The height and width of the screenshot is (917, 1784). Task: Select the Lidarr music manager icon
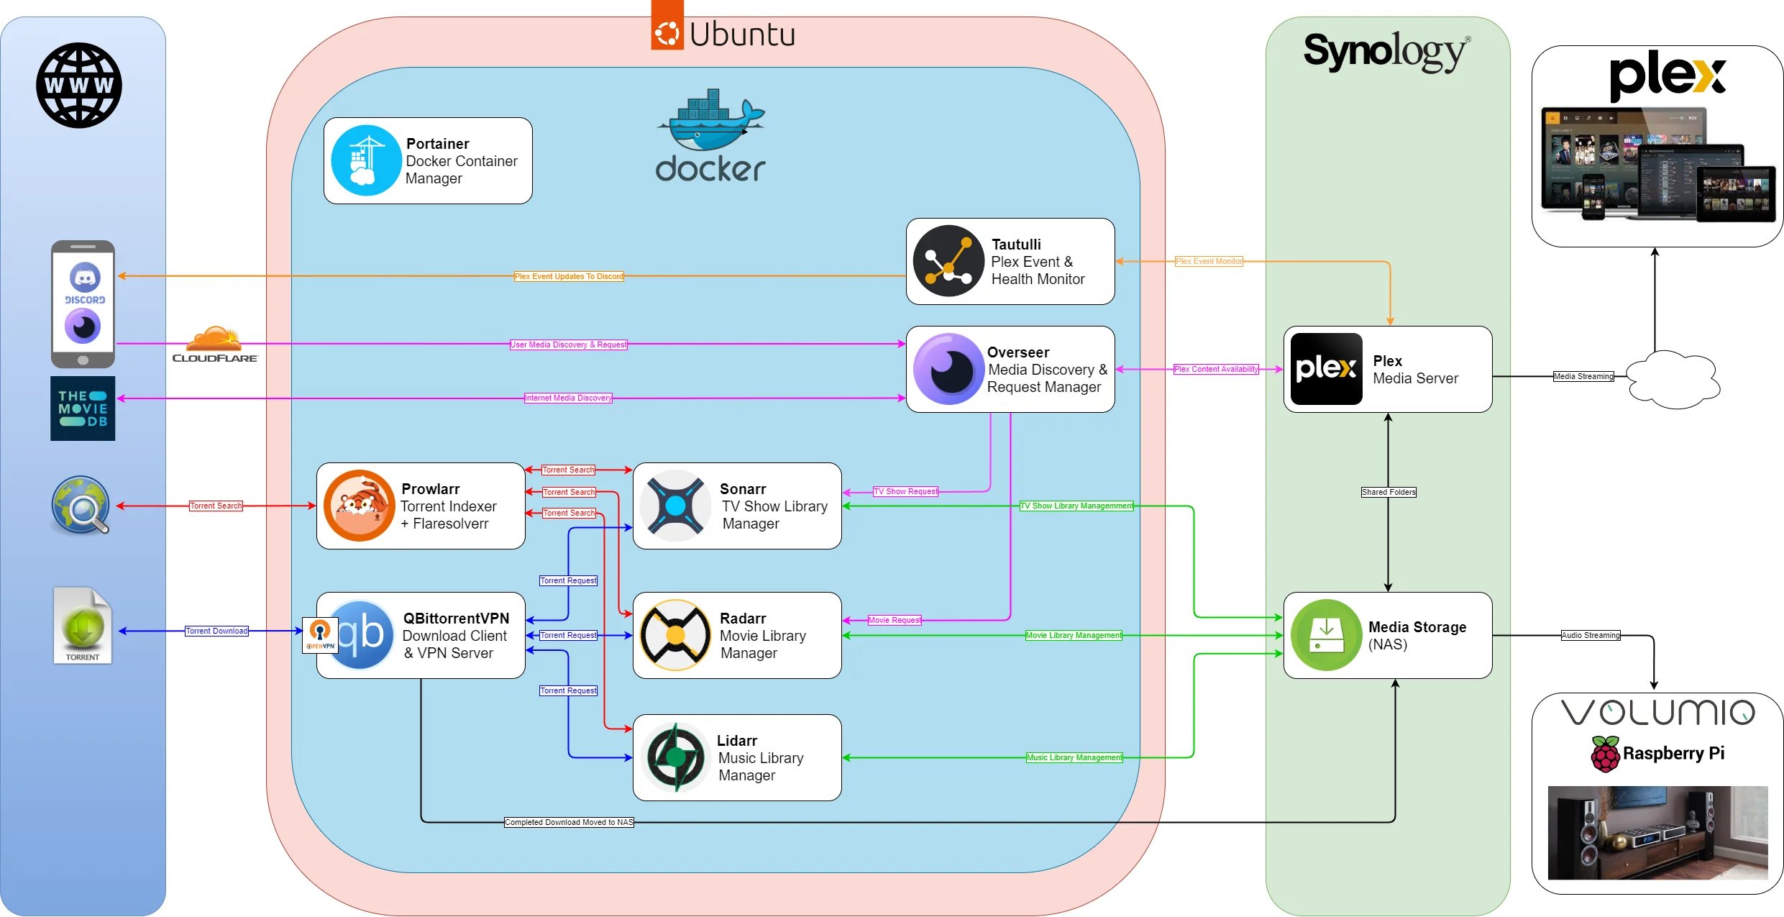tap(674, 757)
